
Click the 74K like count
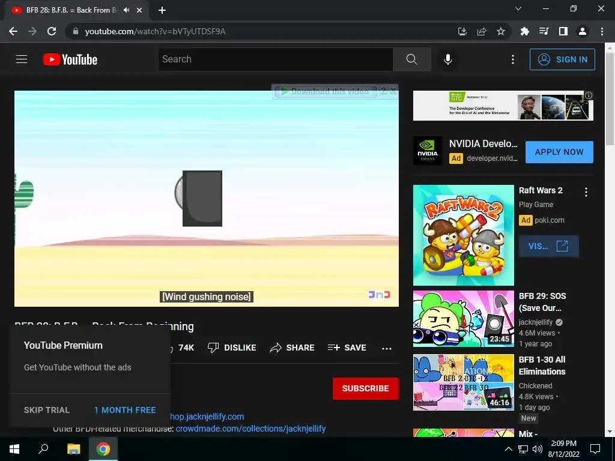[x=186, y=348]
